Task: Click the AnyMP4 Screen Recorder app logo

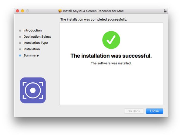Action: (x=33, y=90)
